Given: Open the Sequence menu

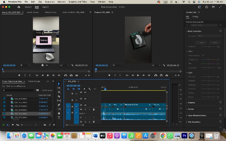Looking at the screenshot, I should pos(50,2).
